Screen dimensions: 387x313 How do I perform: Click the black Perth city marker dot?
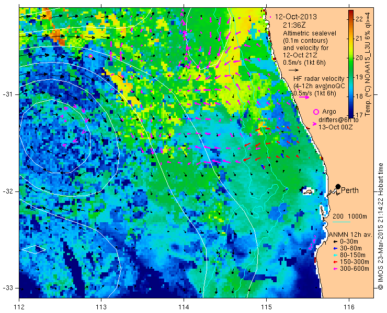(338, 186)
